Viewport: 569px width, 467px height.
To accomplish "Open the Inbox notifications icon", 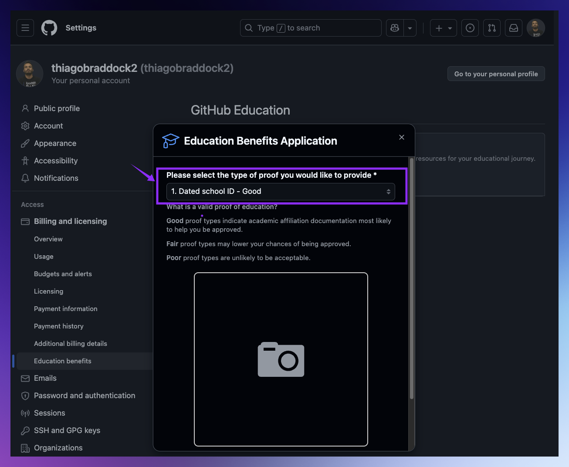I will (514, 28).
